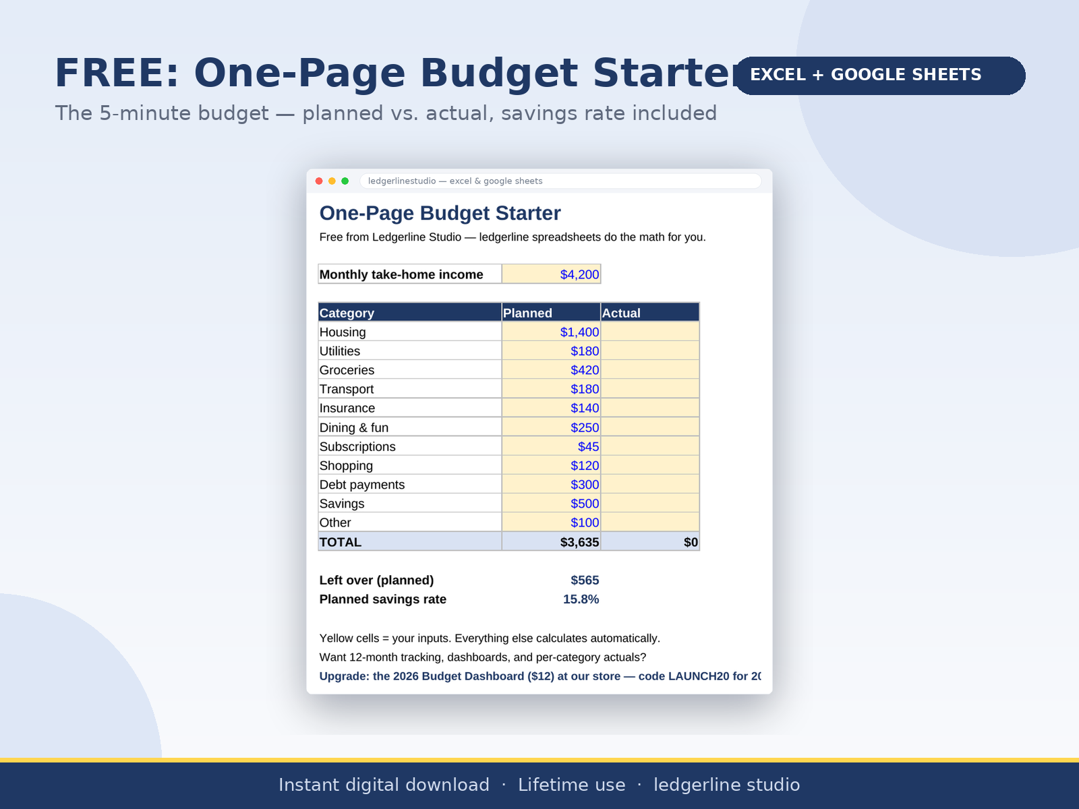
Task: Select the $100 planned Other cell
Action: (551, 522)
